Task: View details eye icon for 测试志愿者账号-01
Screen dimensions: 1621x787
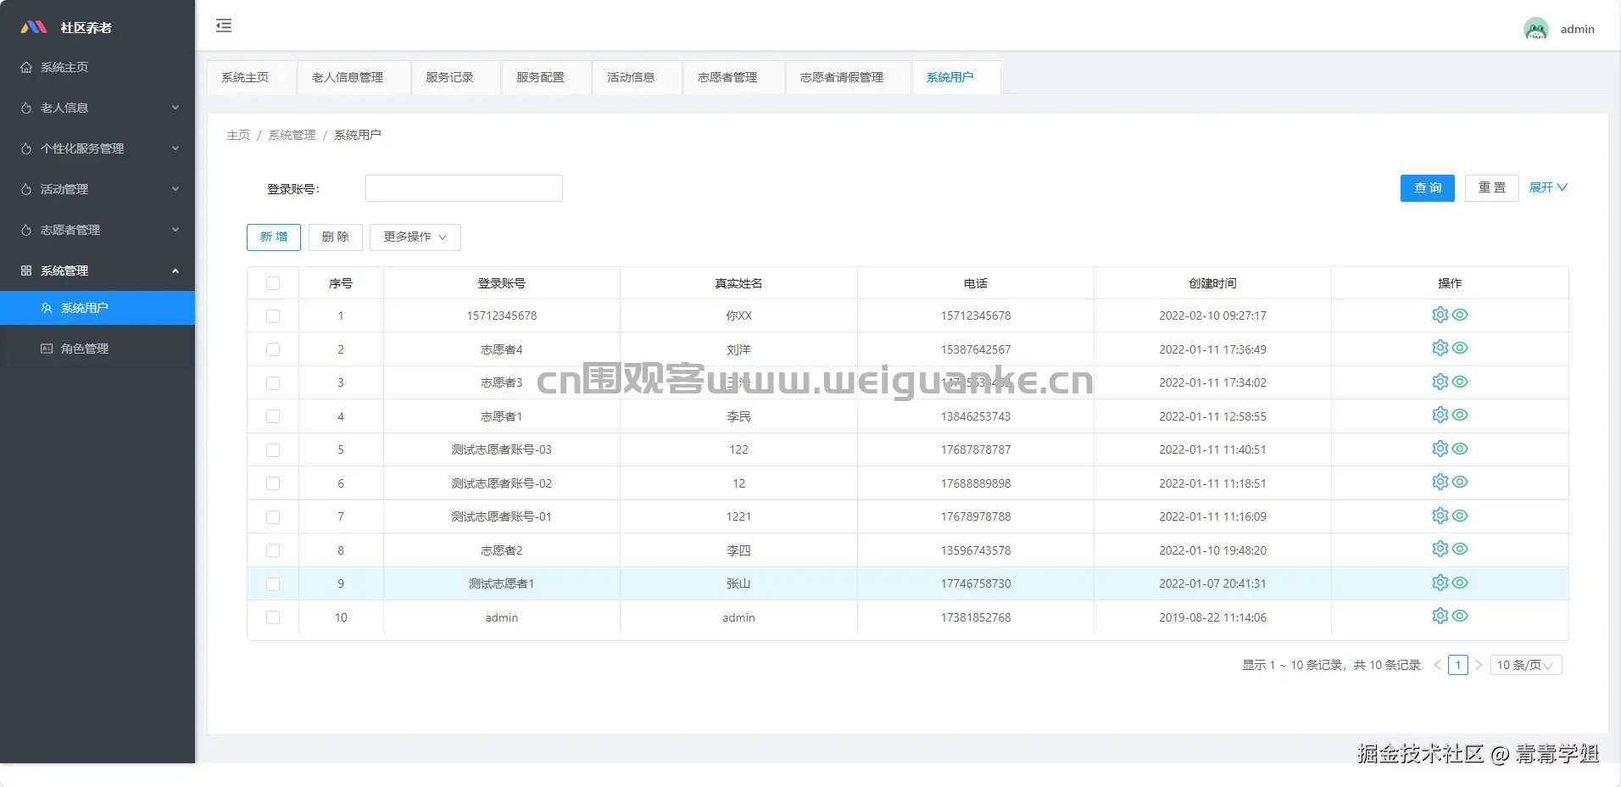Action: point(1460,516)
